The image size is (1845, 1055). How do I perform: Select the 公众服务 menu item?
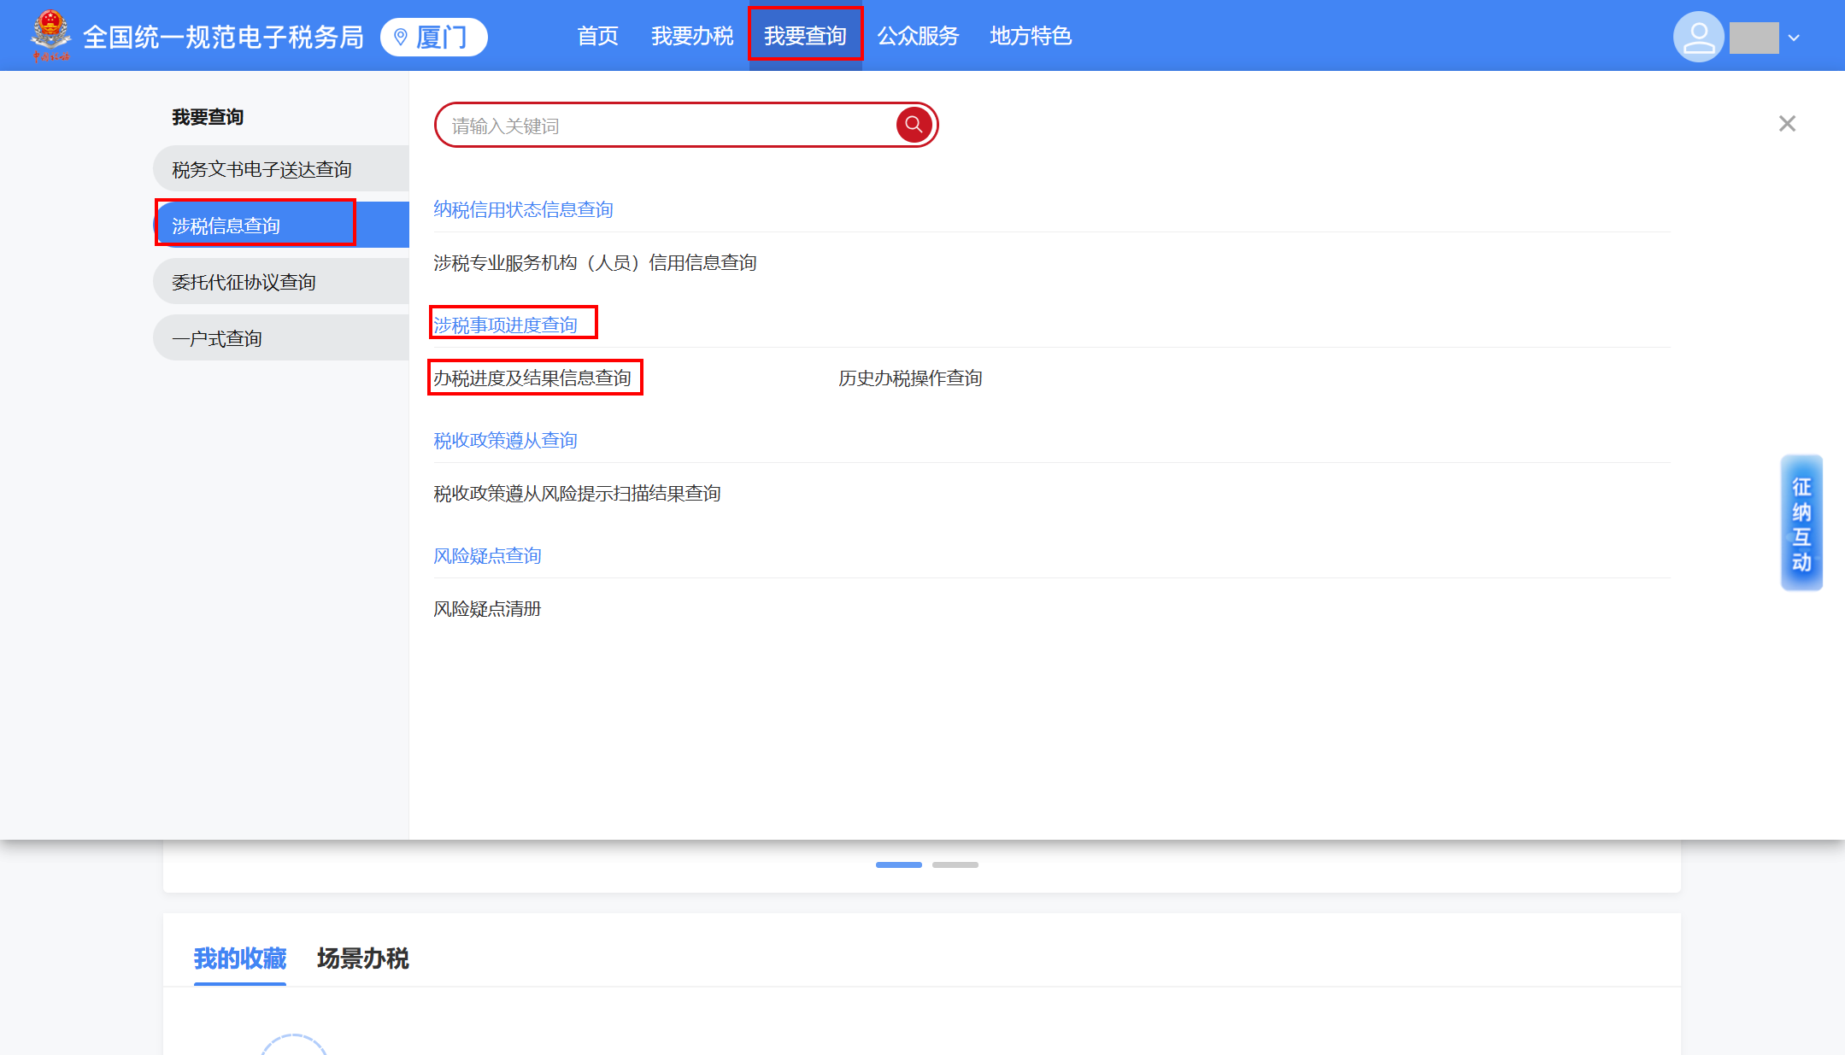tap(918, 36)
